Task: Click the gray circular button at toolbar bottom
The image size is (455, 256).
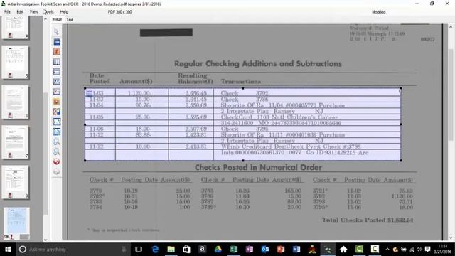Action: [57, 171]
